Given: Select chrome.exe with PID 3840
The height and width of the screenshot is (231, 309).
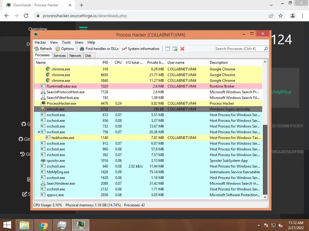Looking at the screenshot, I should pos(148,81).
